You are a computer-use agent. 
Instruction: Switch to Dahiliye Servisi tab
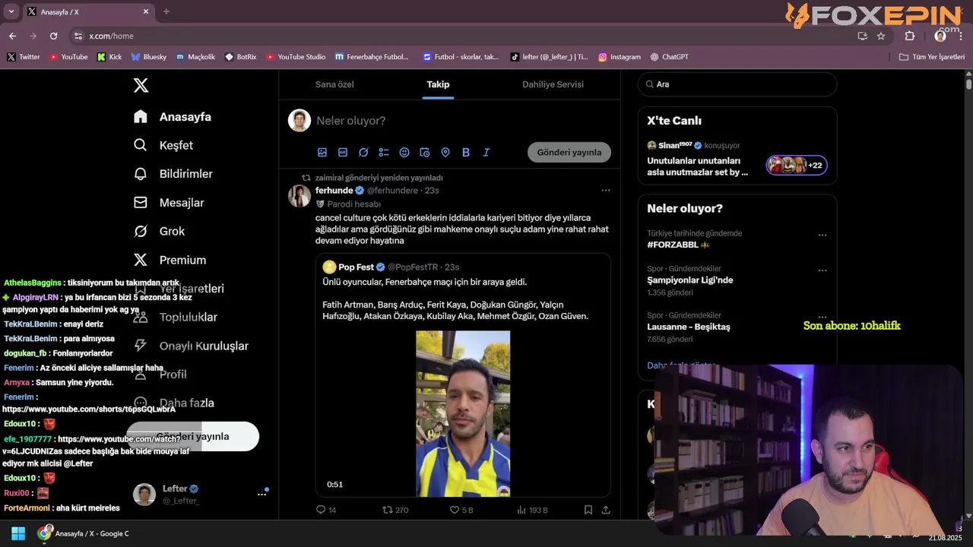click(x=553, y=84)
